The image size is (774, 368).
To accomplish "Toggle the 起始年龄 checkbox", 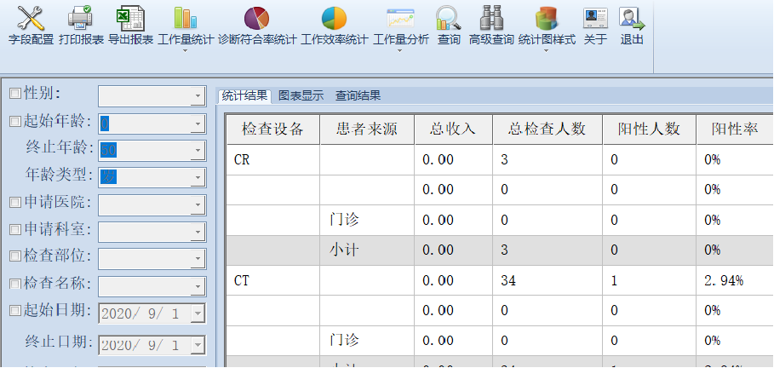I will (x=16, y=120).
